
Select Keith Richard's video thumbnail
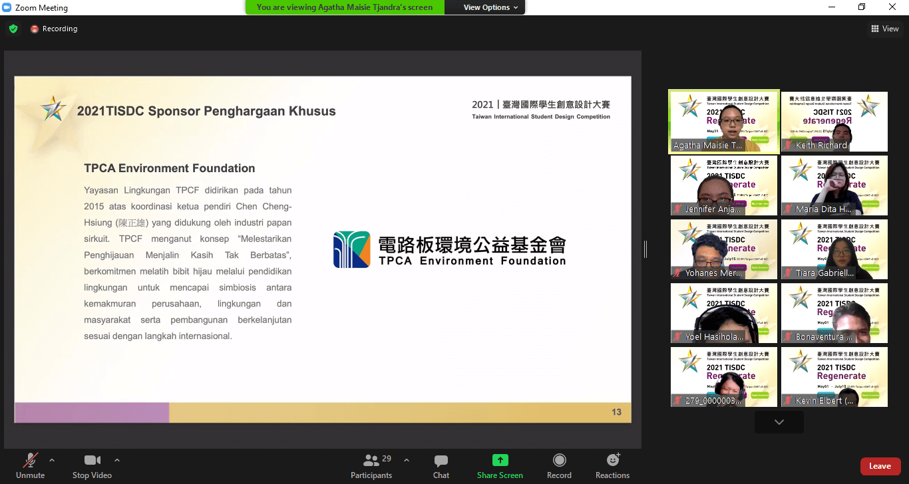pyautogui.click(x=834, y=122)
